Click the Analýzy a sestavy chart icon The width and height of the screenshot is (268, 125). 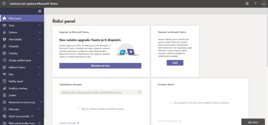pos(4,88)
